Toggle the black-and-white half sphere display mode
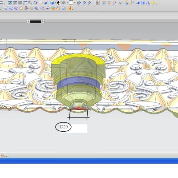 (x=59, y=3)
